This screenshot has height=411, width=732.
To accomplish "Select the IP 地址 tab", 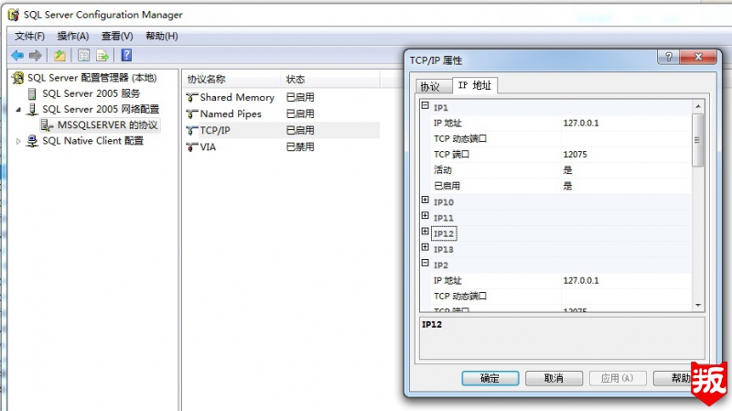I will 475,85.
